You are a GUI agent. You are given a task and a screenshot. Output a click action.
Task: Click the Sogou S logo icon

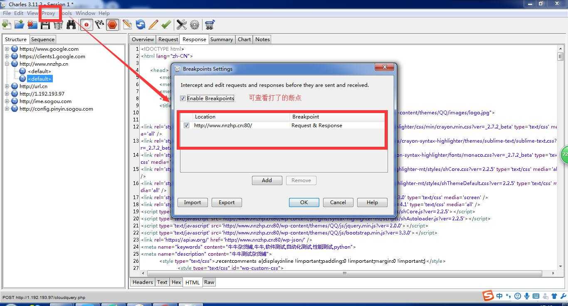pos(489,296)
